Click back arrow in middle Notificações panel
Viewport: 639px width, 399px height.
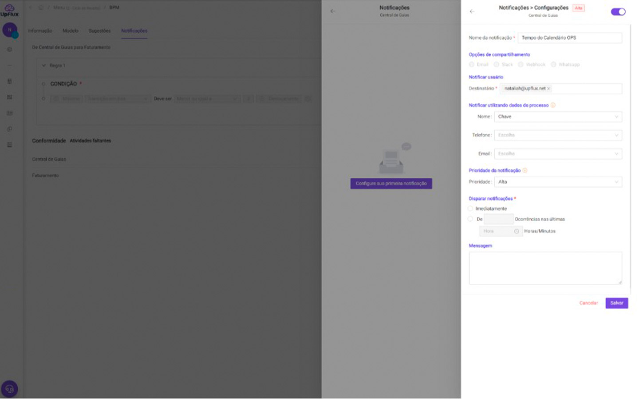pos(333,11)
